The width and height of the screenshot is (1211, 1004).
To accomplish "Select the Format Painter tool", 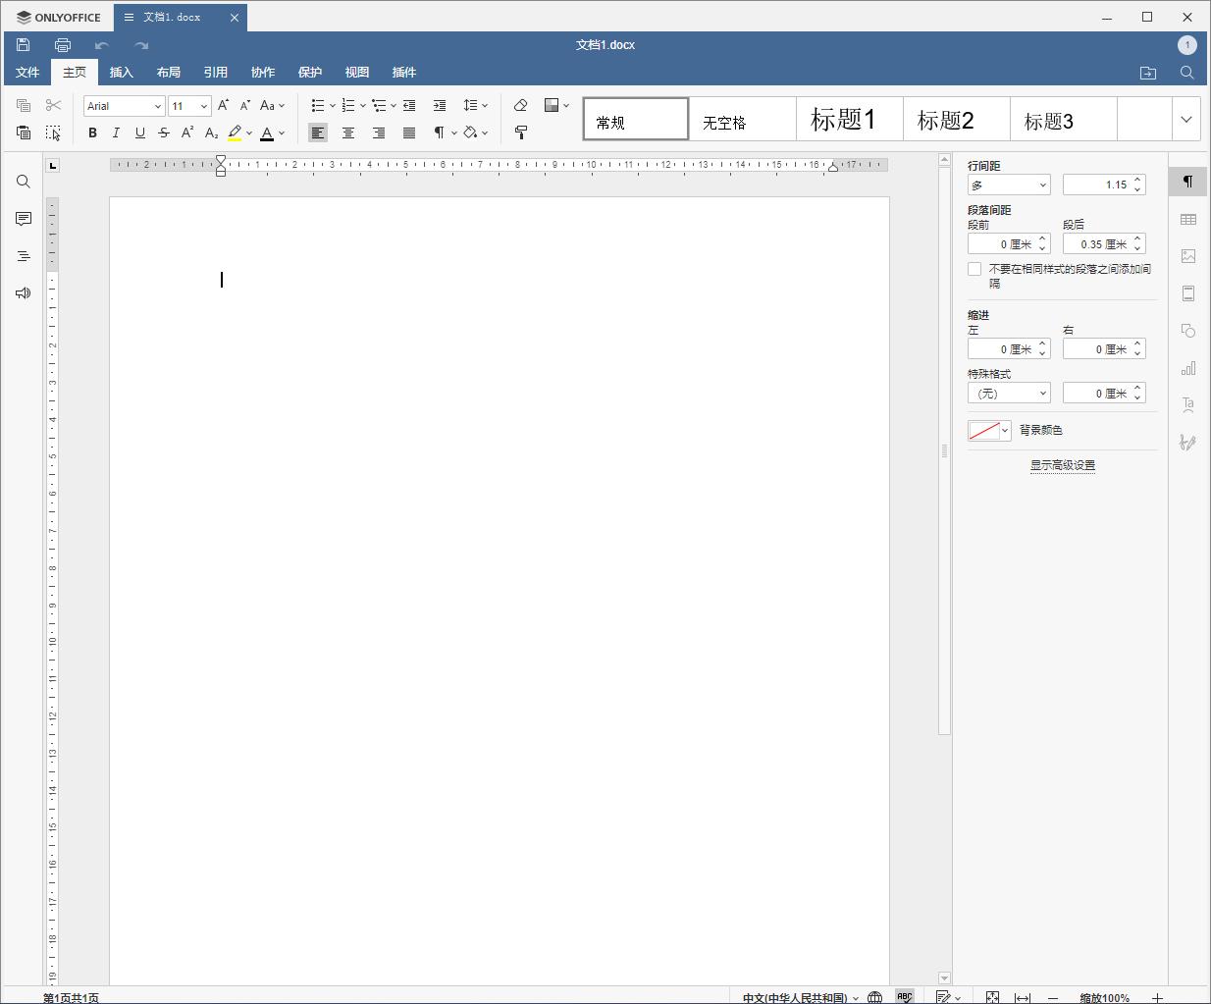I will point(520,132).
